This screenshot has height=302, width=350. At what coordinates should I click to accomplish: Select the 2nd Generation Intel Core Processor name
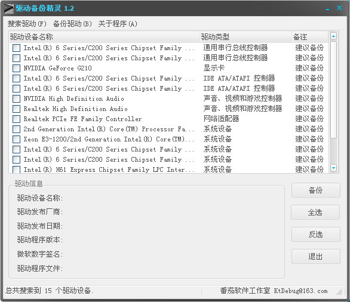pyautogui.click(x=109, y=129)
